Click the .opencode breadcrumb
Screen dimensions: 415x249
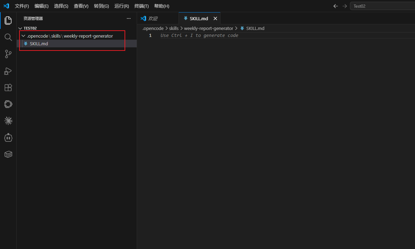click(x=153, y=28)
